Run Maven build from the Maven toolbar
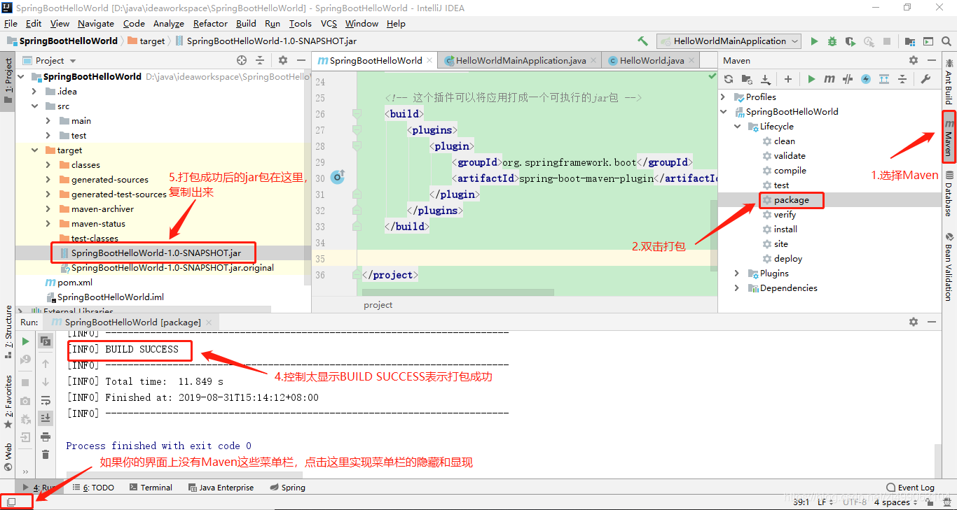The width and height of the screenshot is (957, 510). pyautogui.click(x=811, y=79)
